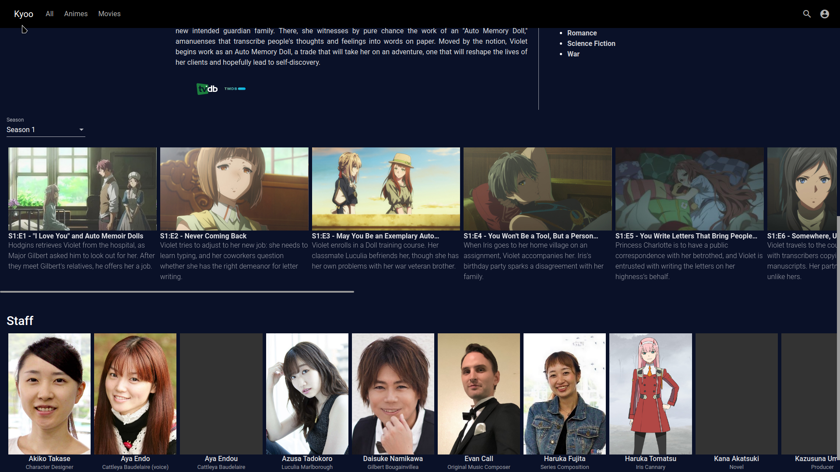
Task: Open the War genre link
Action: [573, 54]
